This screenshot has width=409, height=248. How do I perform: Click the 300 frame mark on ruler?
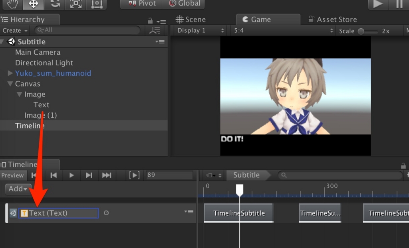tap(332, 186)
